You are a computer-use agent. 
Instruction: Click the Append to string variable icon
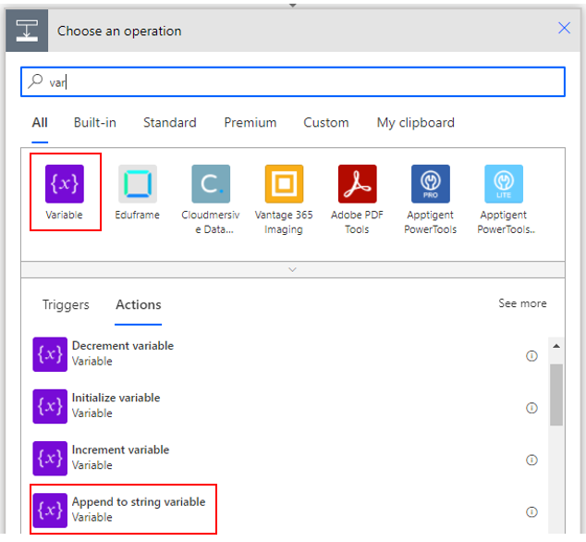tap(50, 511)
